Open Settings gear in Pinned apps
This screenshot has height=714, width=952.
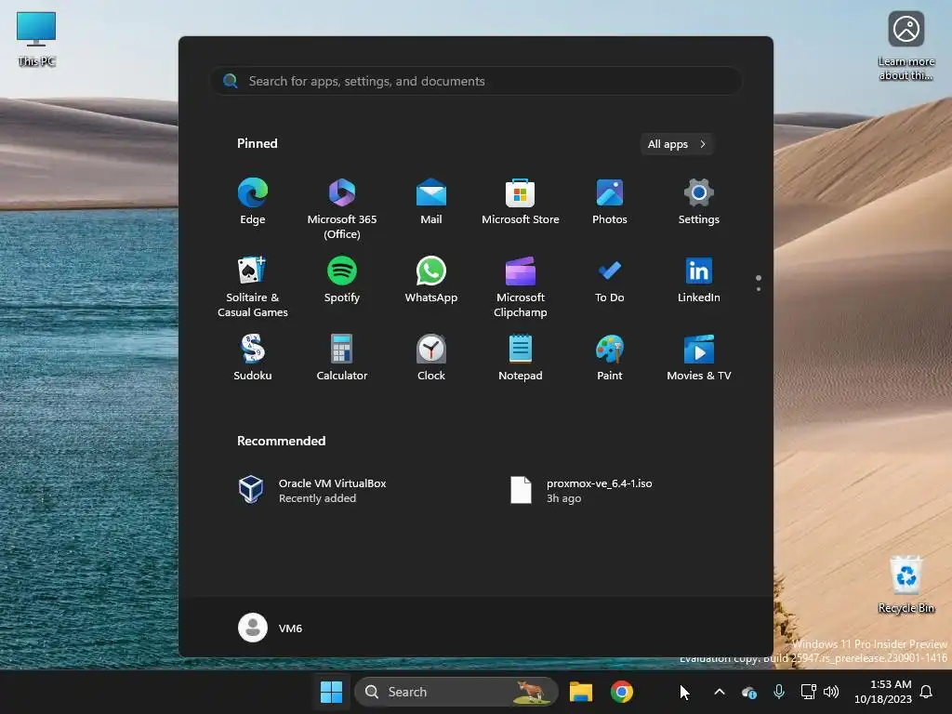point(699,202)
